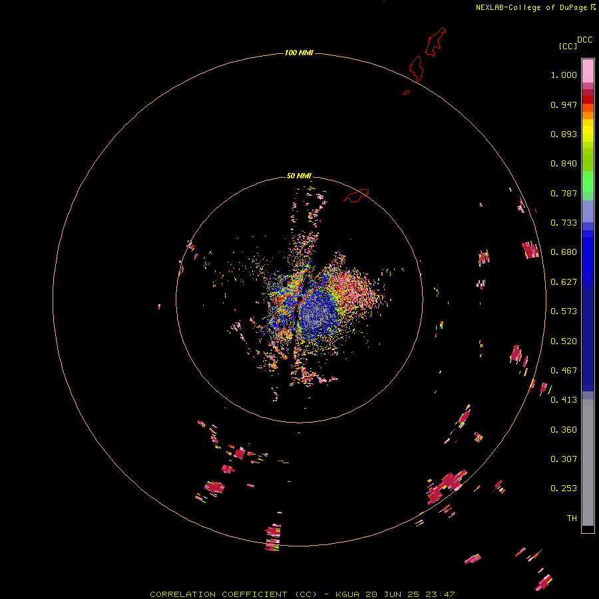Pick the bright green color bar segment
This screenshot has width=599, height=599.
588,182
